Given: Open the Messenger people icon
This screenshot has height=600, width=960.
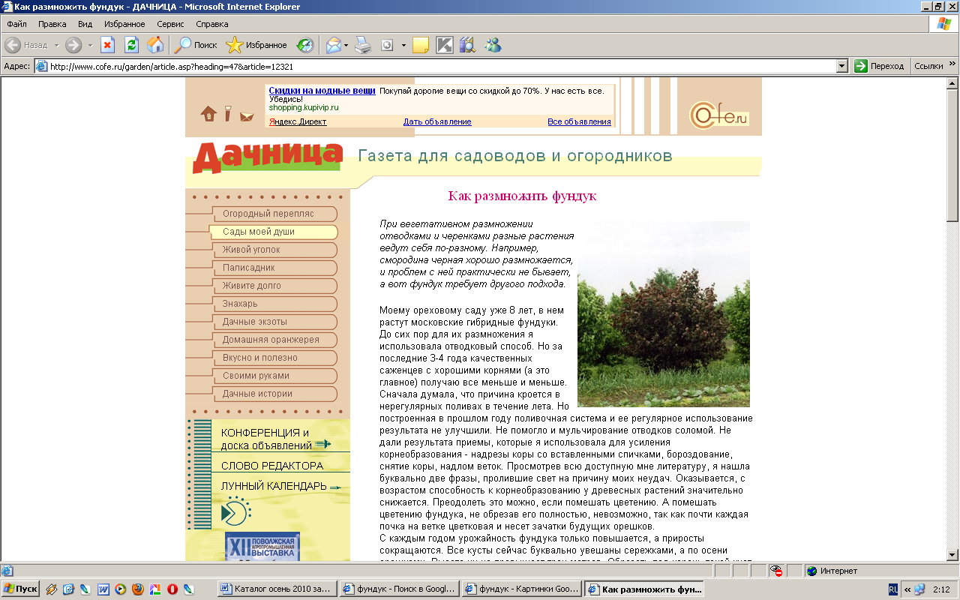Looking at the screenshot, I should coord(493,45).
